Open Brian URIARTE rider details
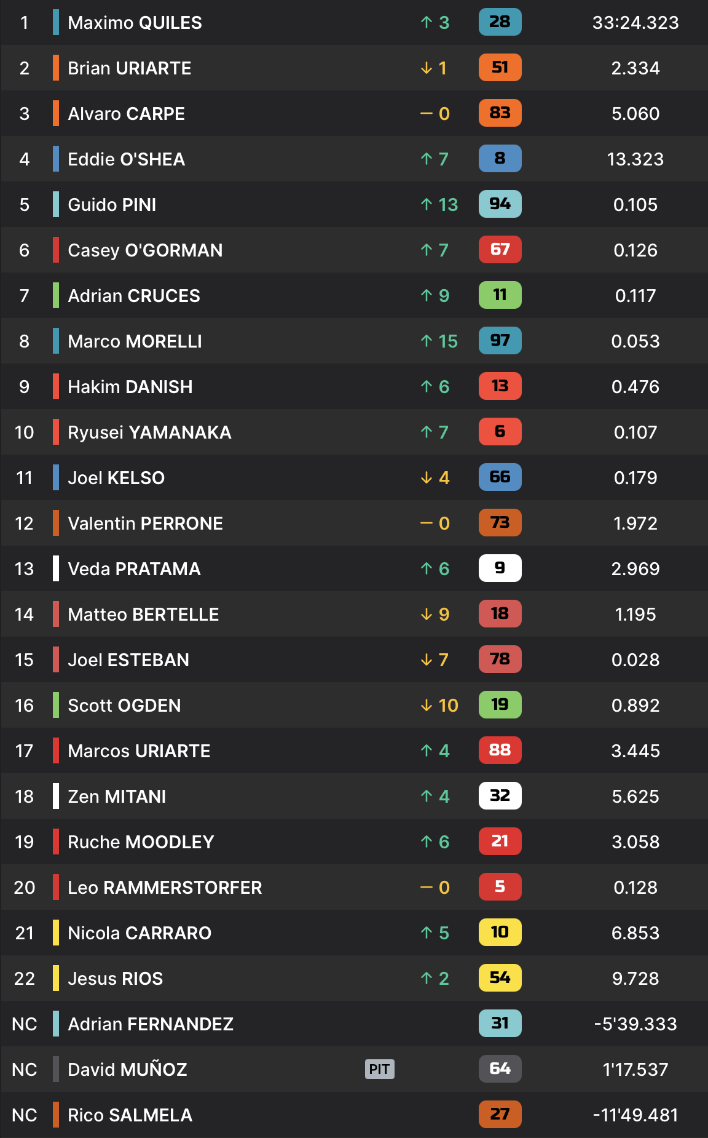This screenshot has height=1138, width=708. pyautogui.click(x=354, y=68)
